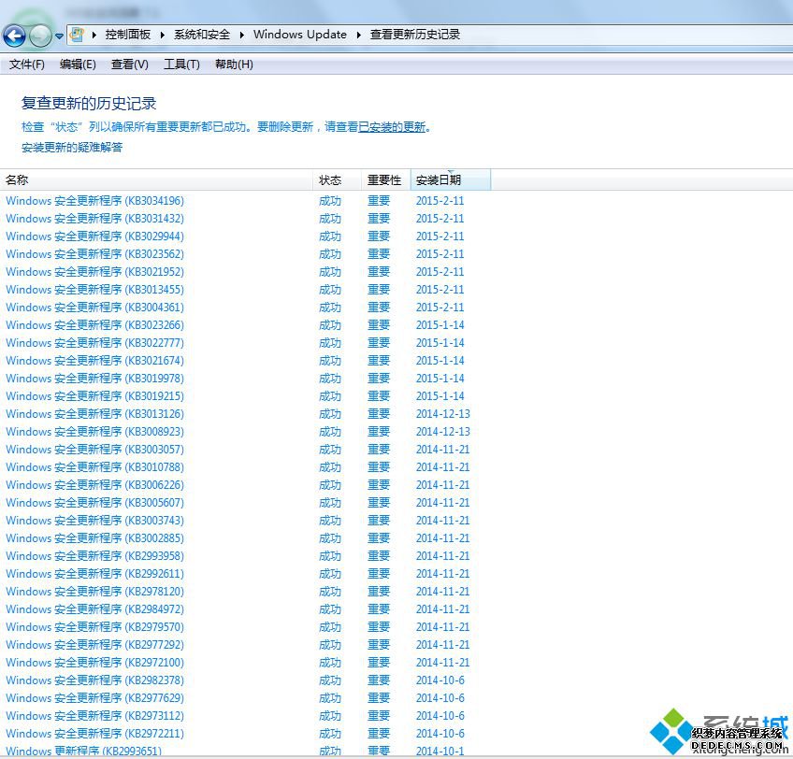Click date 2014-10-6 of KB2982378
The image size is (793, 759).
[x=440, y=680]
